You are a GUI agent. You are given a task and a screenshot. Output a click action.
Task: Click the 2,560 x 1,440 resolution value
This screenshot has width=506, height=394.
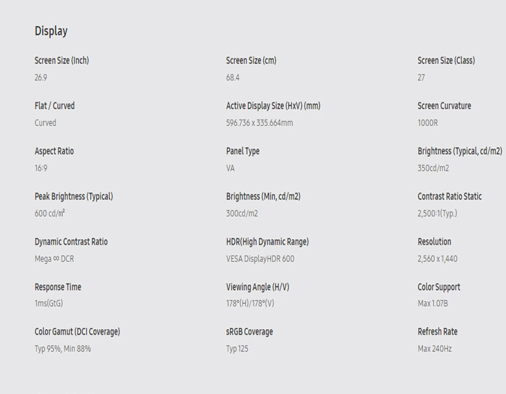pos(437,259)
